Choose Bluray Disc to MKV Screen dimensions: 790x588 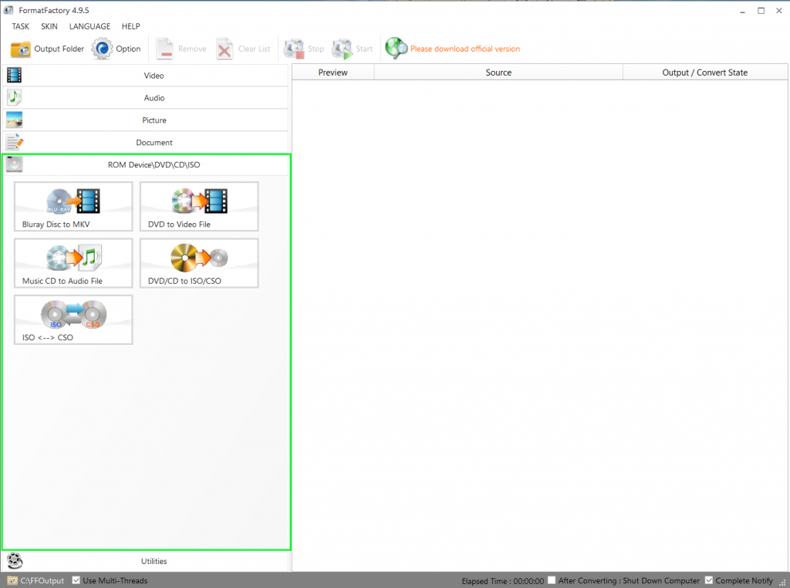[73, 207]
